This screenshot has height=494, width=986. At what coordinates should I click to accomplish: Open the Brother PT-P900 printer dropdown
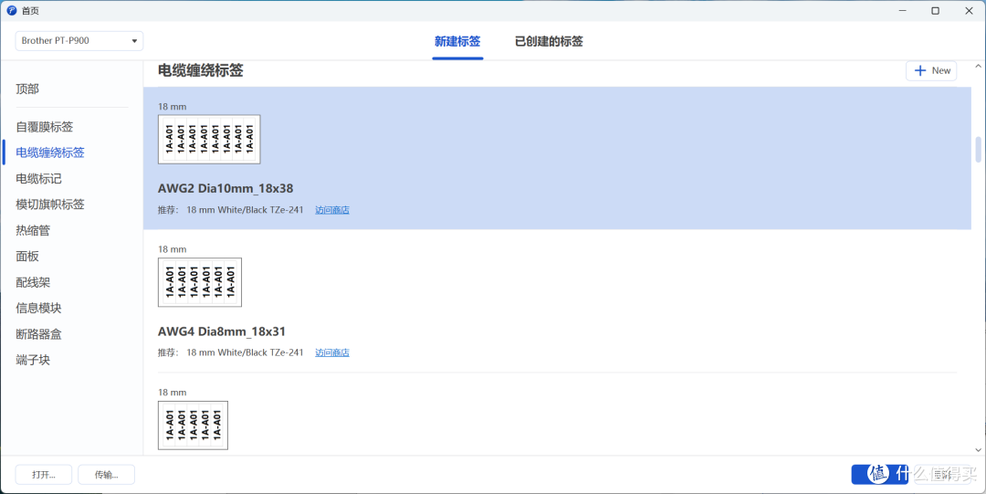pos(79,40)
